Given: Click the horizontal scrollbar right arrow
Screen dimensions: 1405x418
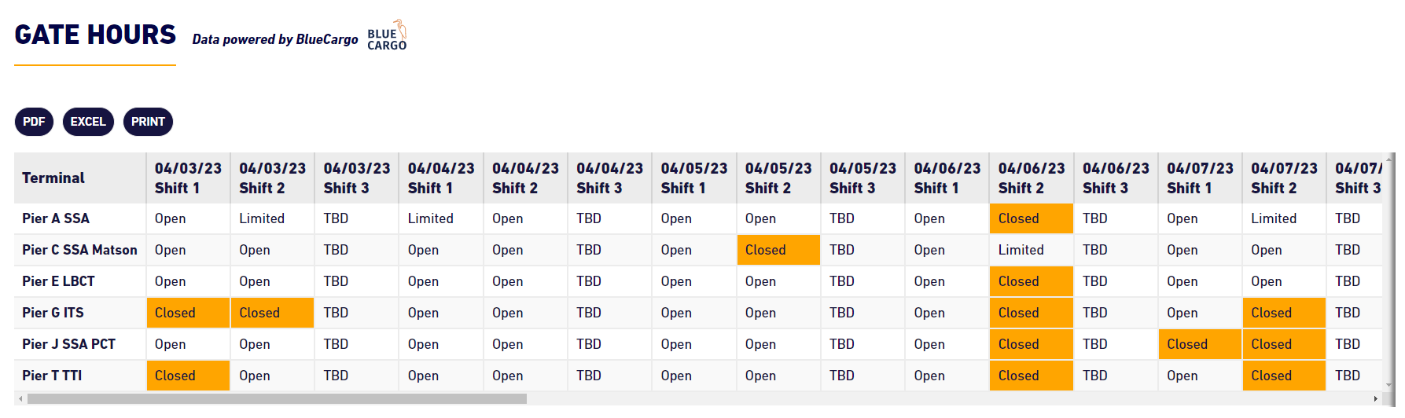Looking at the screenshot, I should [x=1375, y=399].
